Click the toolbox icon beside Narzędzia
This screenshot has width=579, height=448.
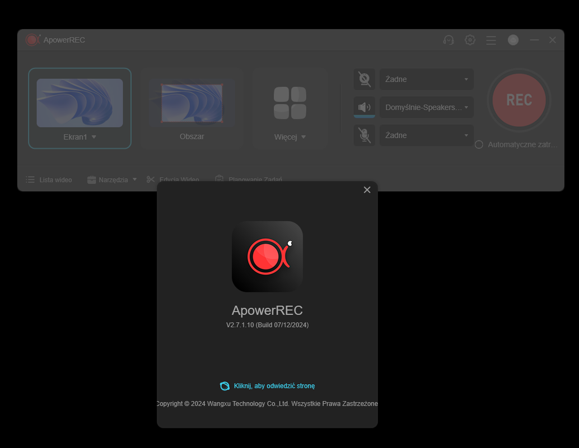(x=92, y=180)
